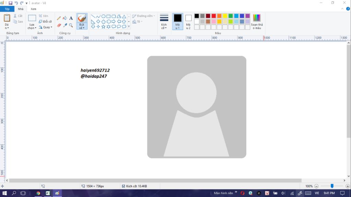Choose the Four-point star shape
The width and height of the screenshot is (351, 197).
tap(98, 27)
